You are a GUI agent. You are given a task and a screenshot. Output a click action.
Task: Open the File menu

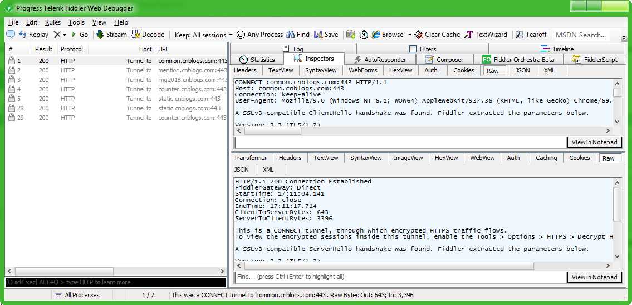pyautogui.click(x=13, y=22)
